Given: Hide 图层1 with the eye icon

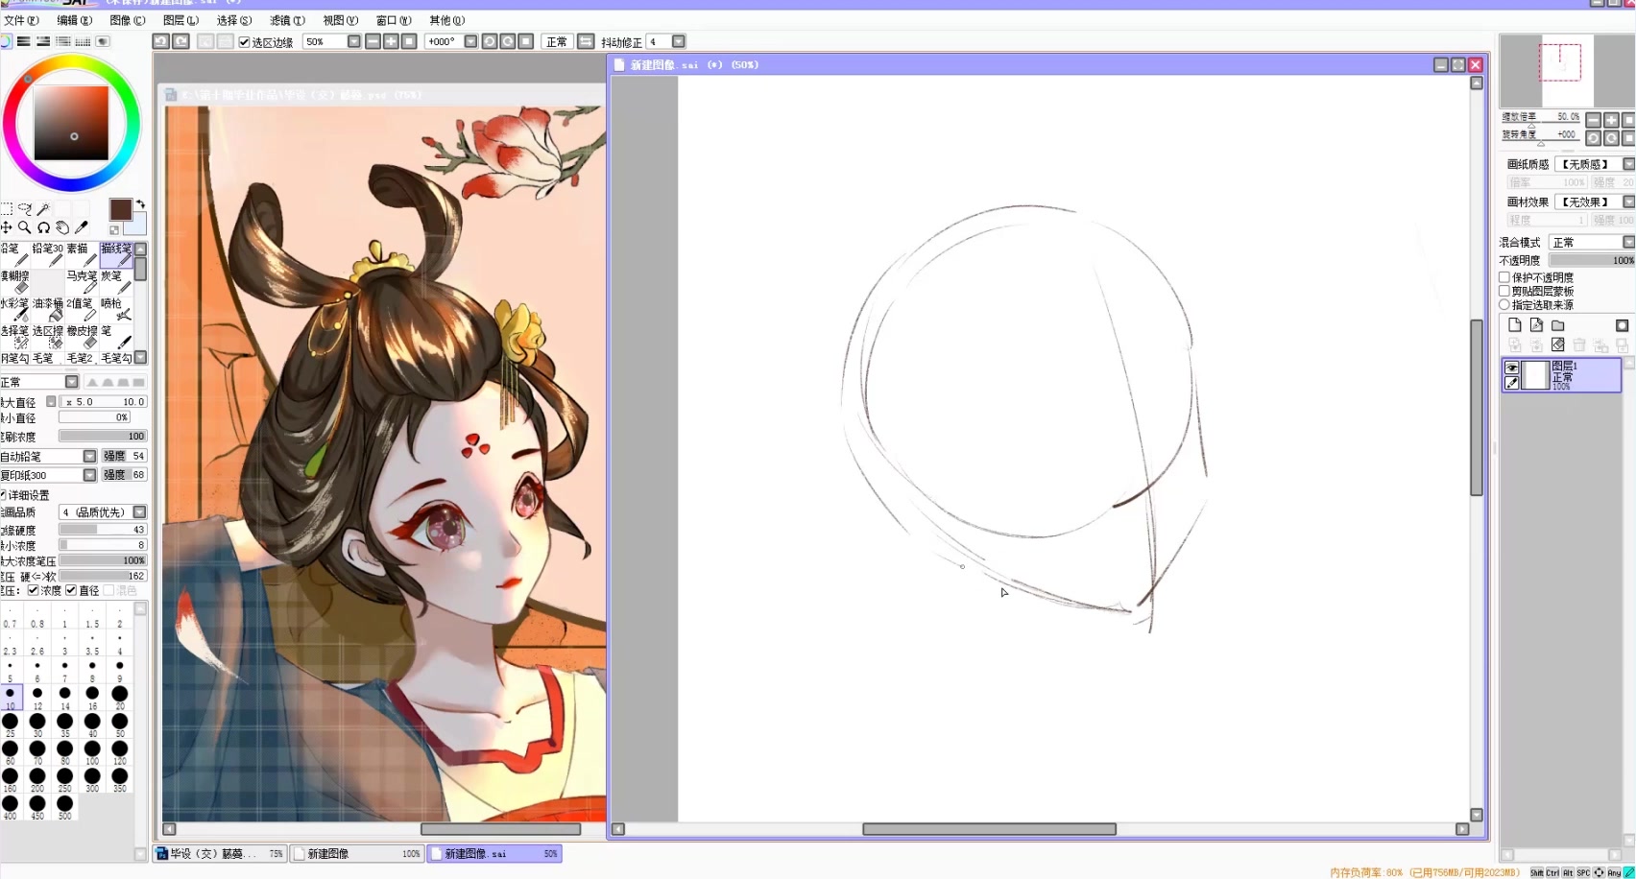Looking at the screenshot, I should click(1512, 368).
